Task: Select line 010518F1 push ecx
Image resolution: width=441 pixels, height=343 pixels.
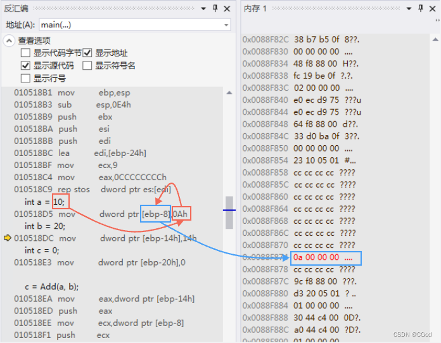Action: [x=62, y=335]
